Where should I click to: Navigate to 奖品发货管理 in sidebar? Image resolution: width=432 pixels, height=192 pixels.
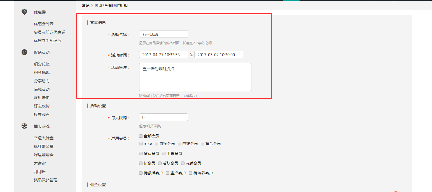46,180
